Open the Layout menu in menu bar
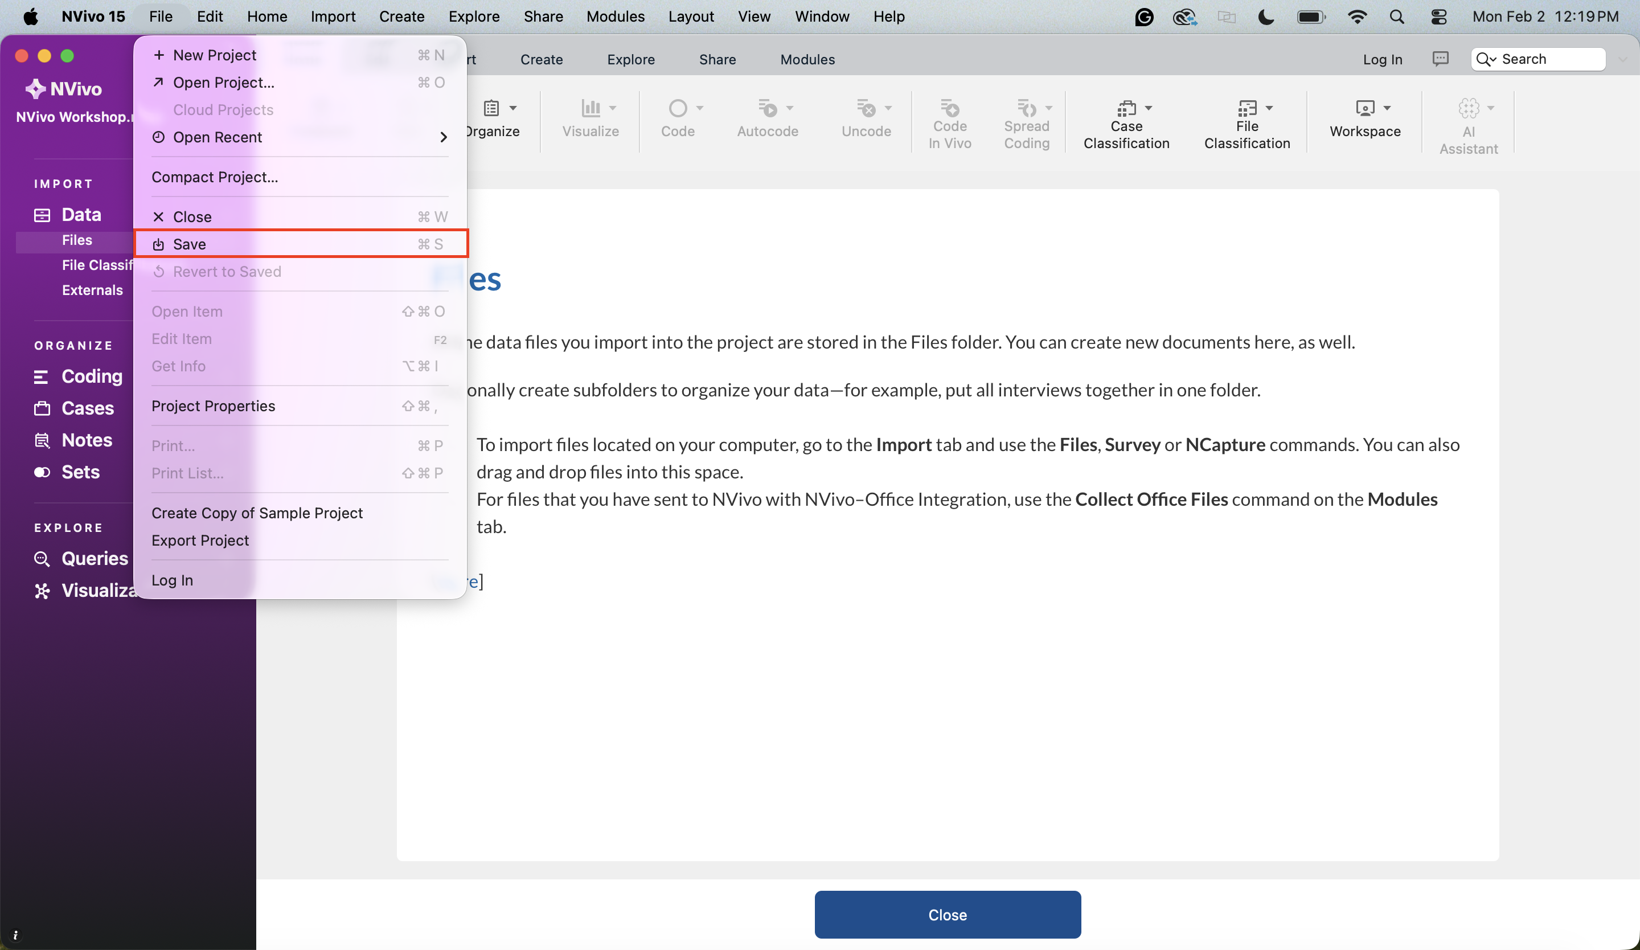 coord(691,17)
